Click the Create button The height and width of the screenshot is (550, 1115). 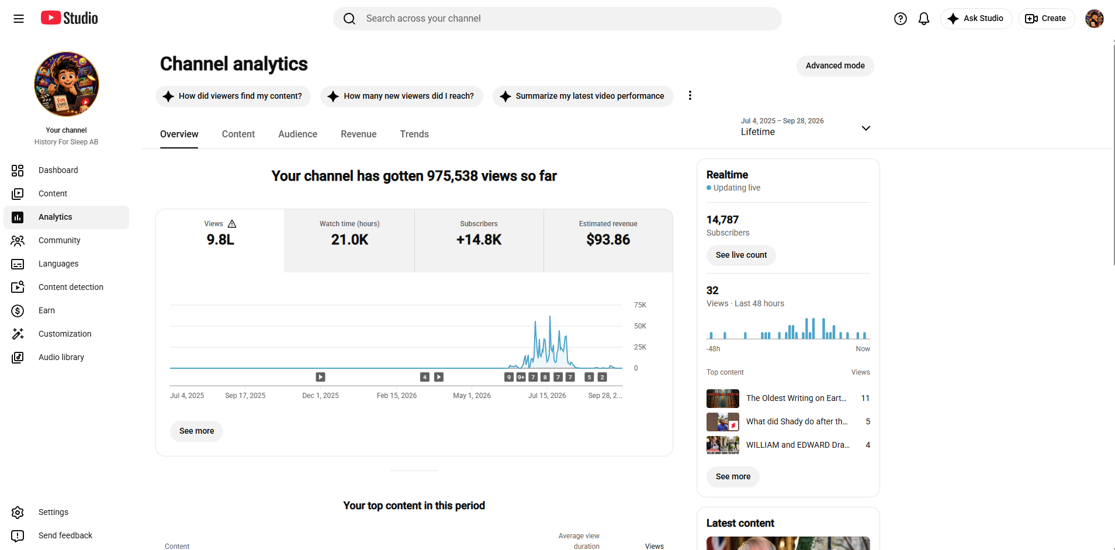[x=1046, y=19]
